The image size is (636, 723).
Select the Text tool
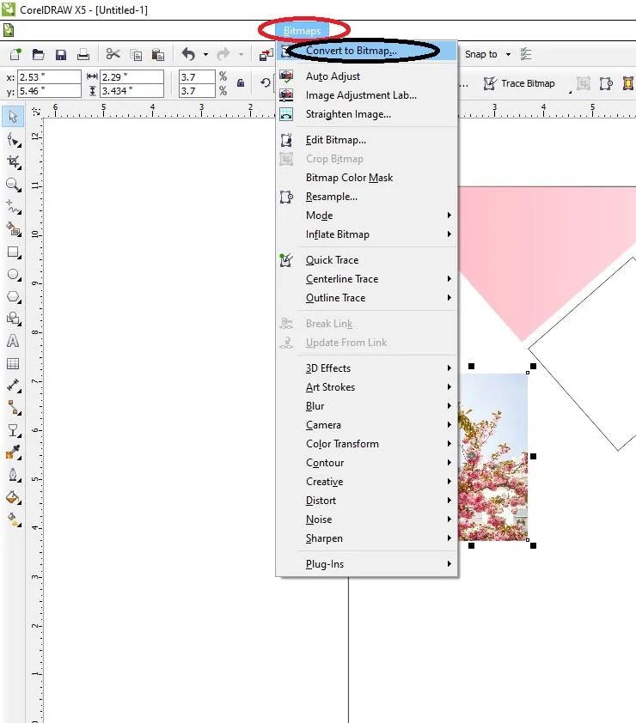pos(13,341)
